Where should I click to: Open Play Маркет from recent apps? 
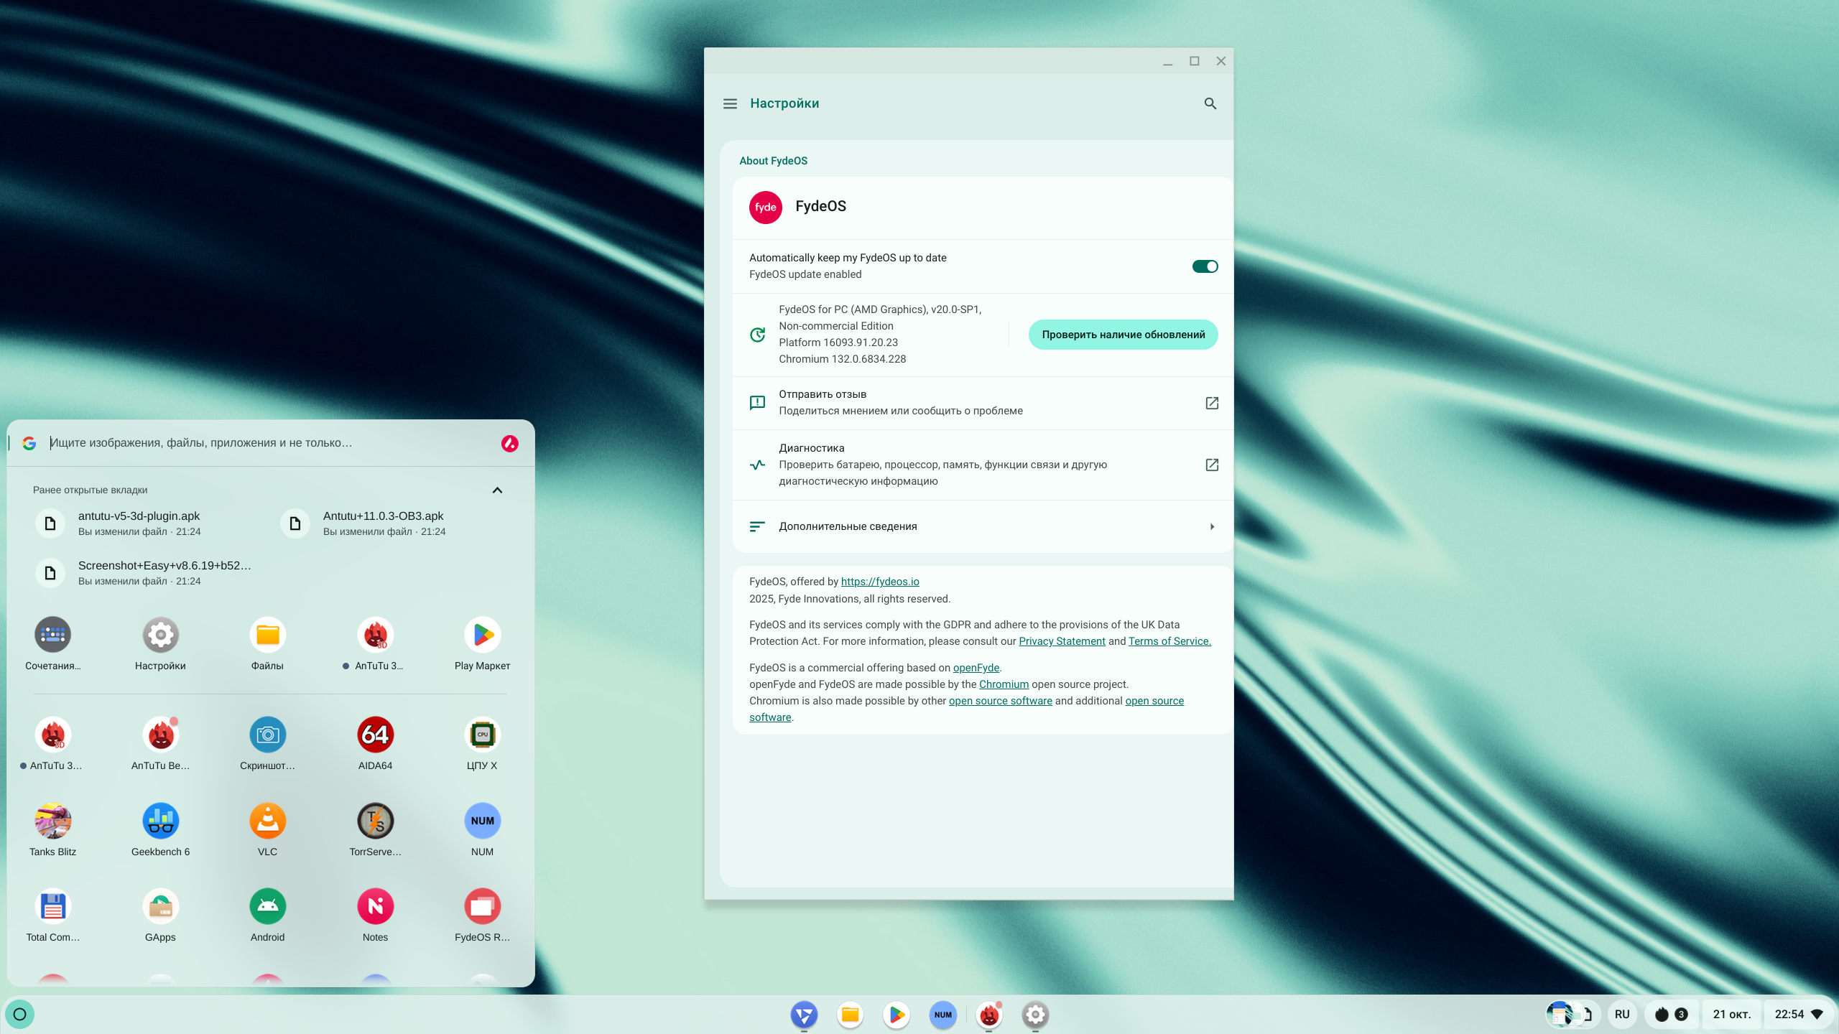coord(482,635)
